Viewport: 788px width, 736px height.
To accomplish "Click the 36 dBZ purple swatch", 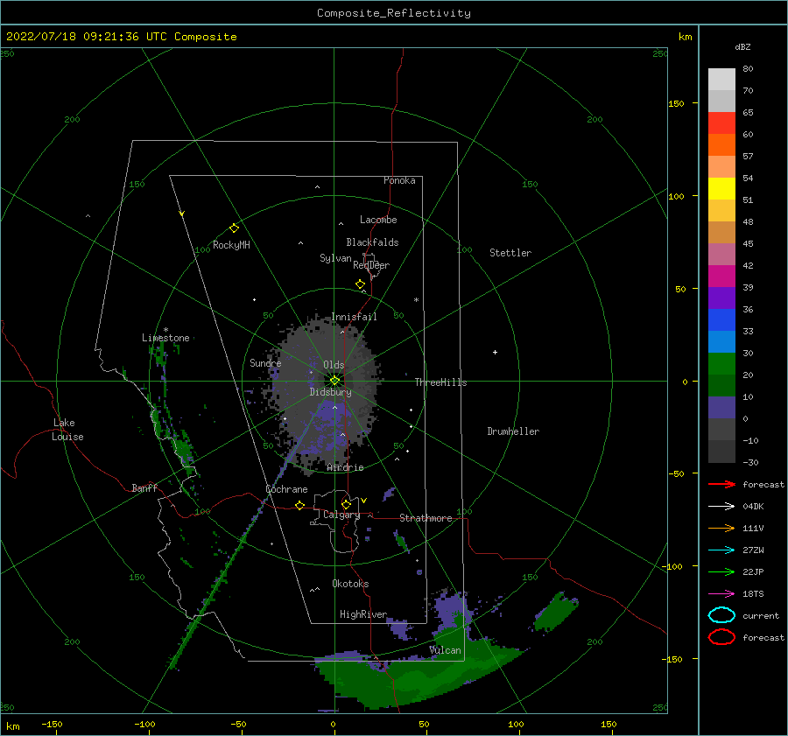I will click(721, 298).
